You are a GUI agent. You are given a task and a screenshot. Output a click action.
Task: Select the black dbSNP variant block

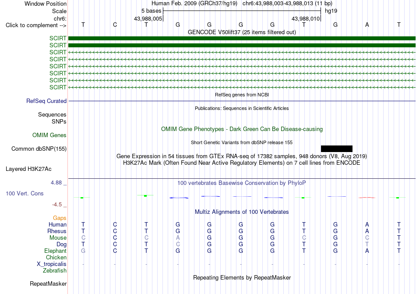point(337,149)
